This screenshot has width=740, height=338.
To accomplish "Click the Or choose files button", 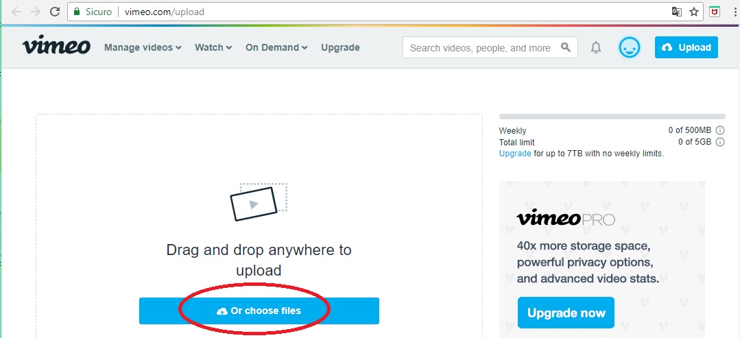I will [x=259, y=311].
